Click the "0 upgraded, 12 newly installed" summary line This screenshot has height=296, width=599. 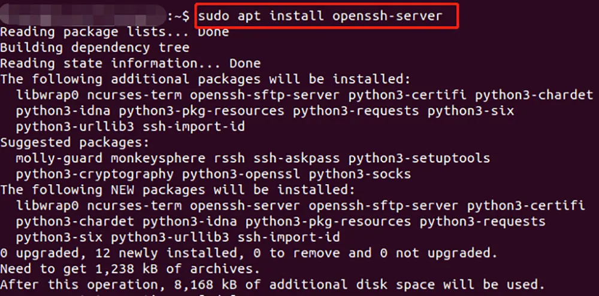click(249, 253)
